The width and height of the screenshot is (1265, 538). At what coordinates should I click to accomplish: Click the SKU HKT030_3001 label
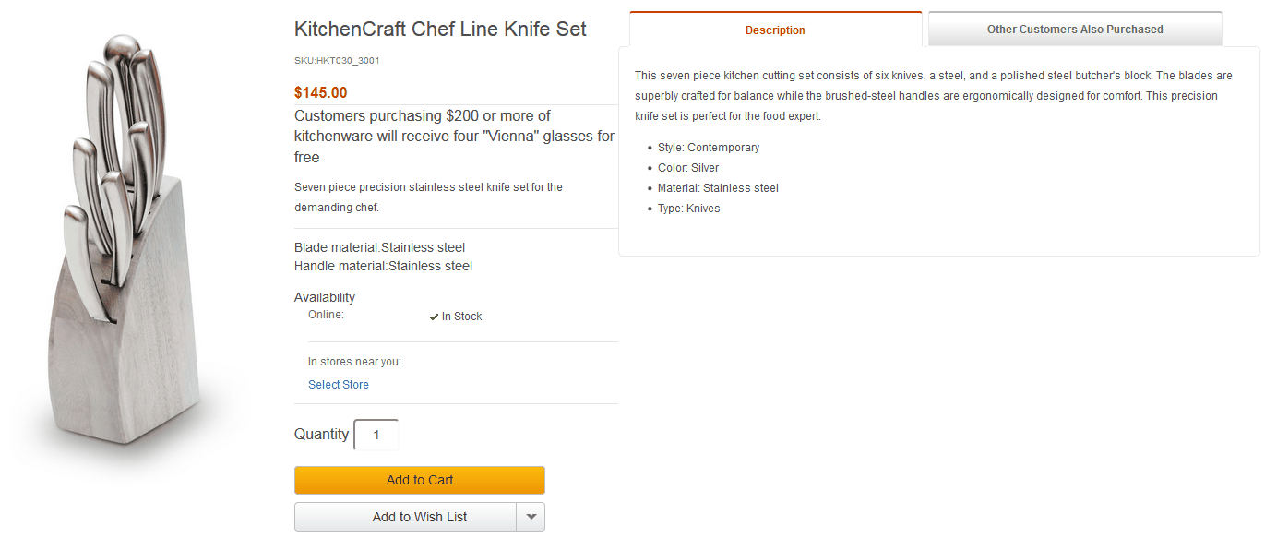click(337, 60)
